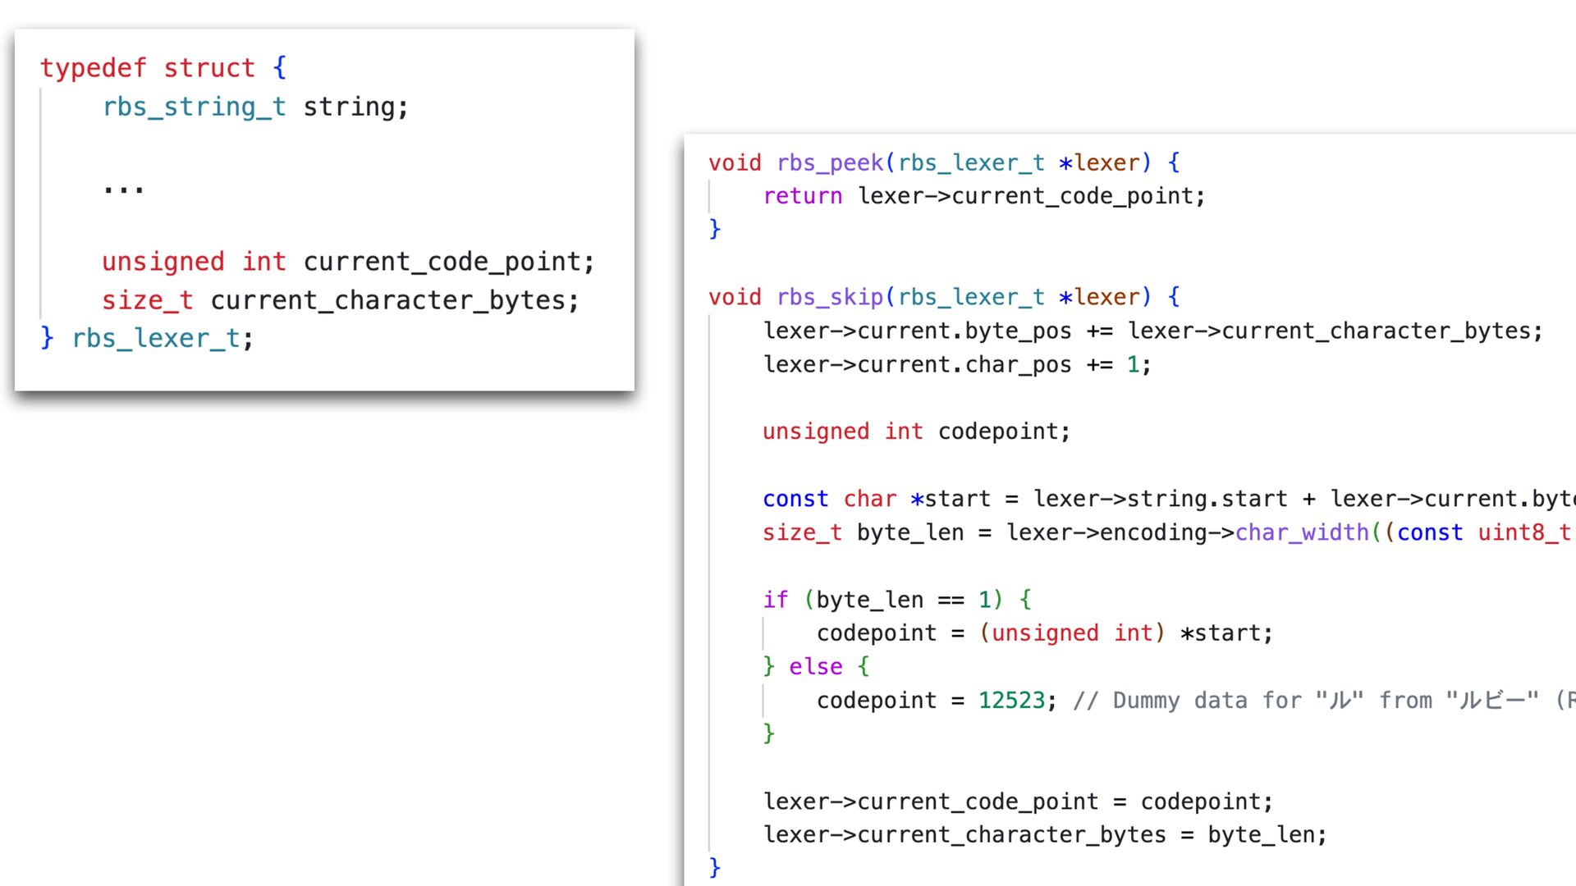Click current_code_point field in struct declaration
The image size is (1576, 886).
[x=443, y=262]
